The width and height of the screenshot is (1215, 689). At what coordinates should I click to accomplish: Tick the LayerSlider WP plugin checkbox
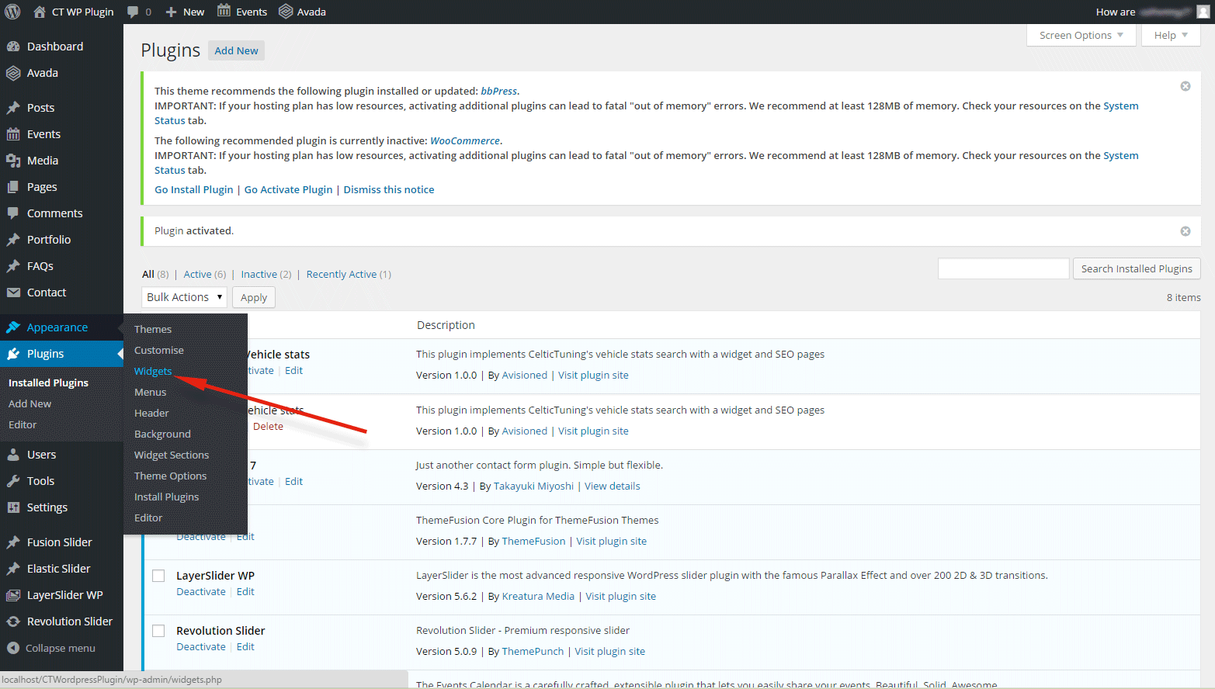pos(158,576)
